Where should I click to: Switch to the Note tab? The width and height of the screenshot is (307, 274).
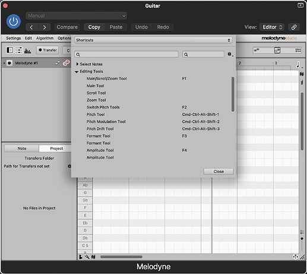(22, 148)
